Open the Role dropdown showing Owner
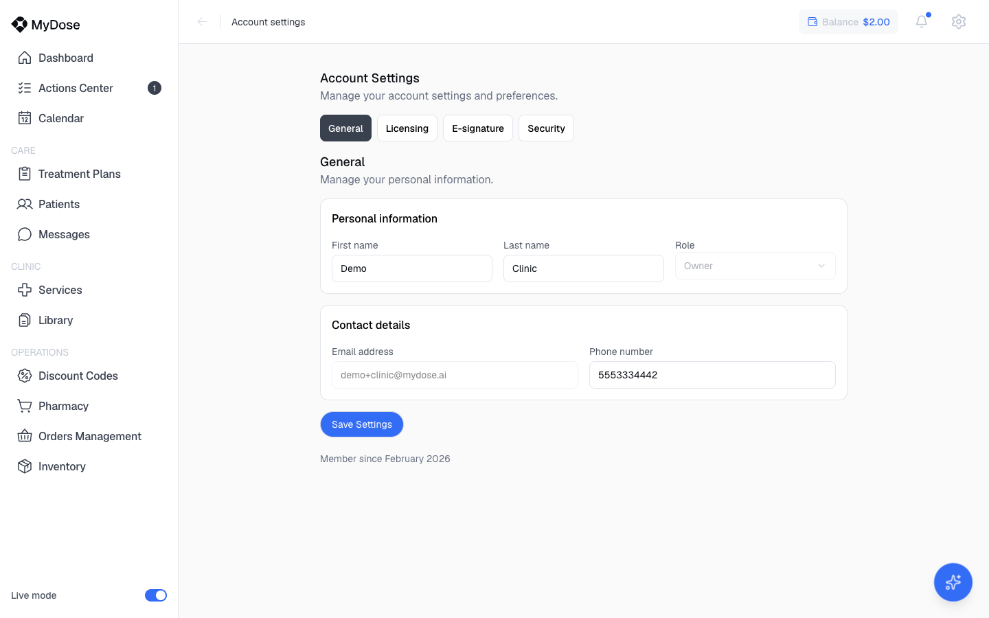Viewport: 989px width, 618px height. point(755,266)
